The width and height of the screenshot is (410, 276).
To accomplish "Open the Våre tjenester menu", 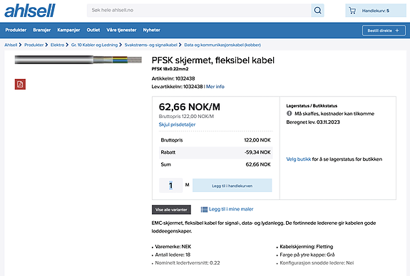I will [121, 30].
